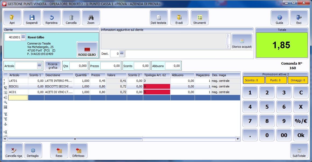The height and width of the screenshot is (162, 312).
Task: Click the Tipologia Art. 62 column header
Action: (156, 75)
